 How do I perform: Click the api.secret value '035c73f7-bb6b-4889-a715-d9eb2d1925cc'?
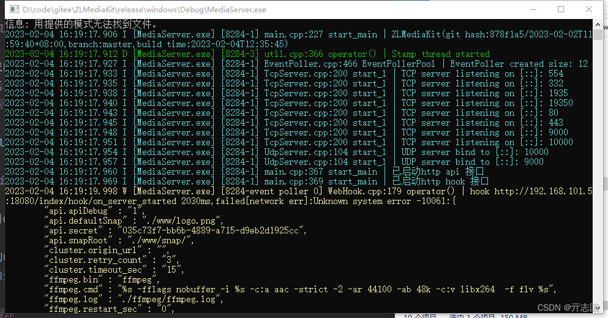[x=211, y=230]
